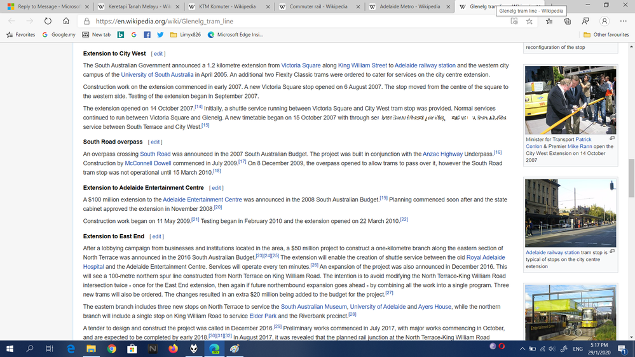Close the Adelaide Metro tab
This screenshot has width=635, height=357.
pyautogui.click(x=448, y=7)
